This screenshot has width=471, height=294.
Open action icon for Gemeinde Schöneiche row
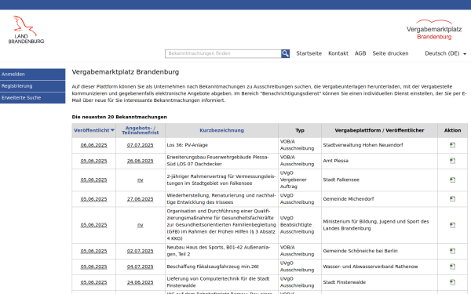(452, 251)
